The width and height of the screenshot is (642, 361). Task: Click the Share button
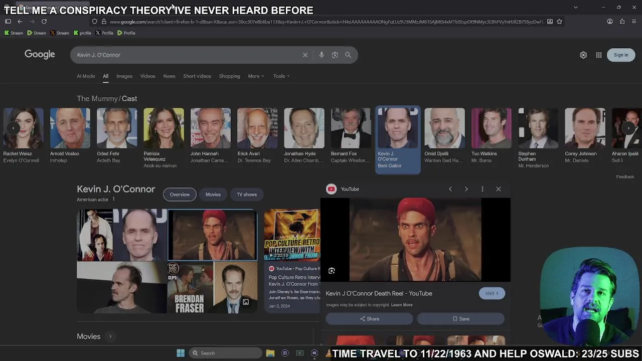pyautogui.click(x=369, y=319)
